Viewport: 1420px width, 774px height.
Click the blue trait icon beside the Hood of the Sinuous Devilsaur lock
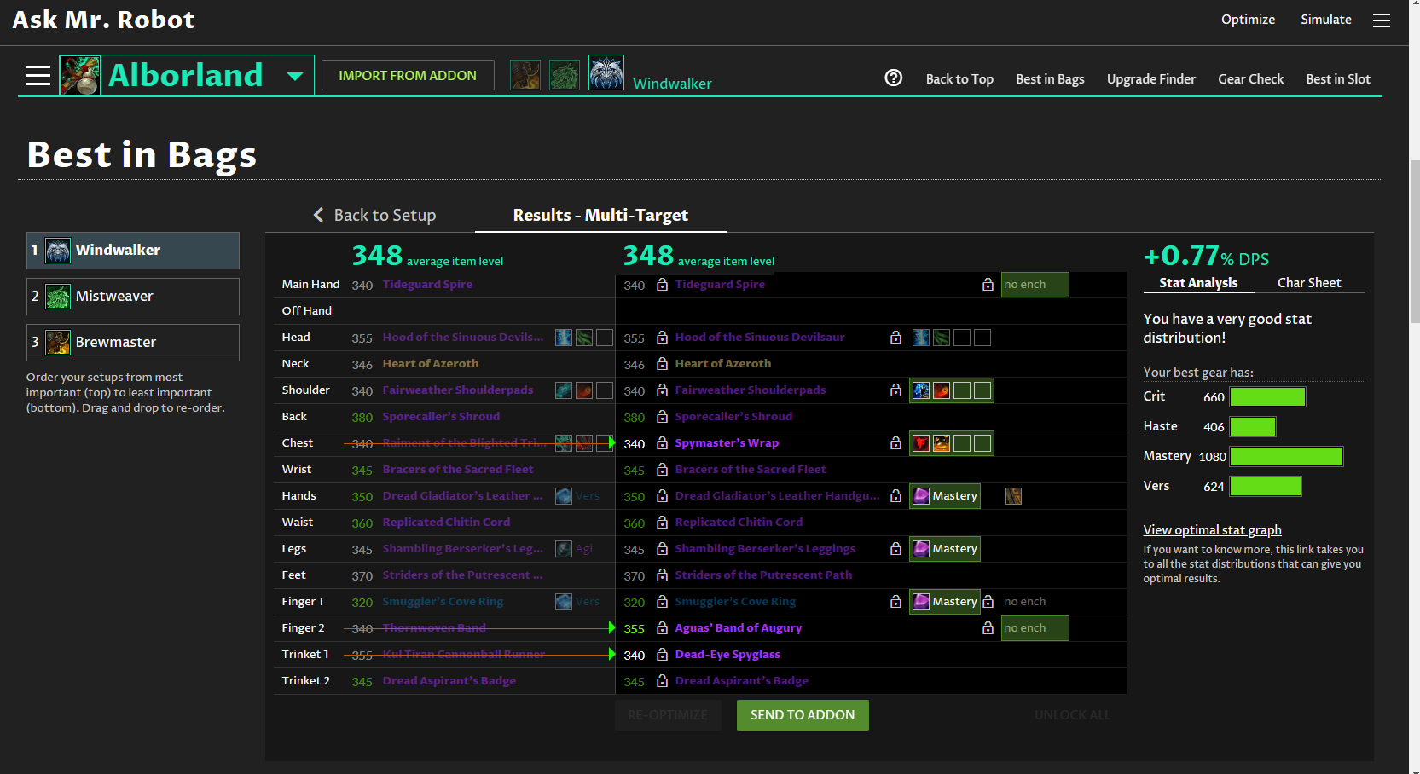(921, 338)
